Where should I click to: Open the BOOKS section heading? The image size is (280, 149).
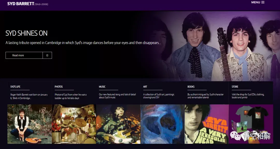tap(191, 87)
